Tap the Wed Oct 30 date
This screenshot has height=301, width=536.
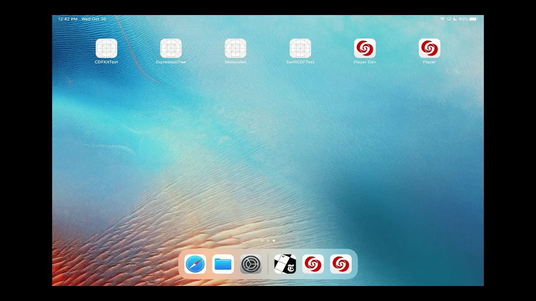coord(94,19)
